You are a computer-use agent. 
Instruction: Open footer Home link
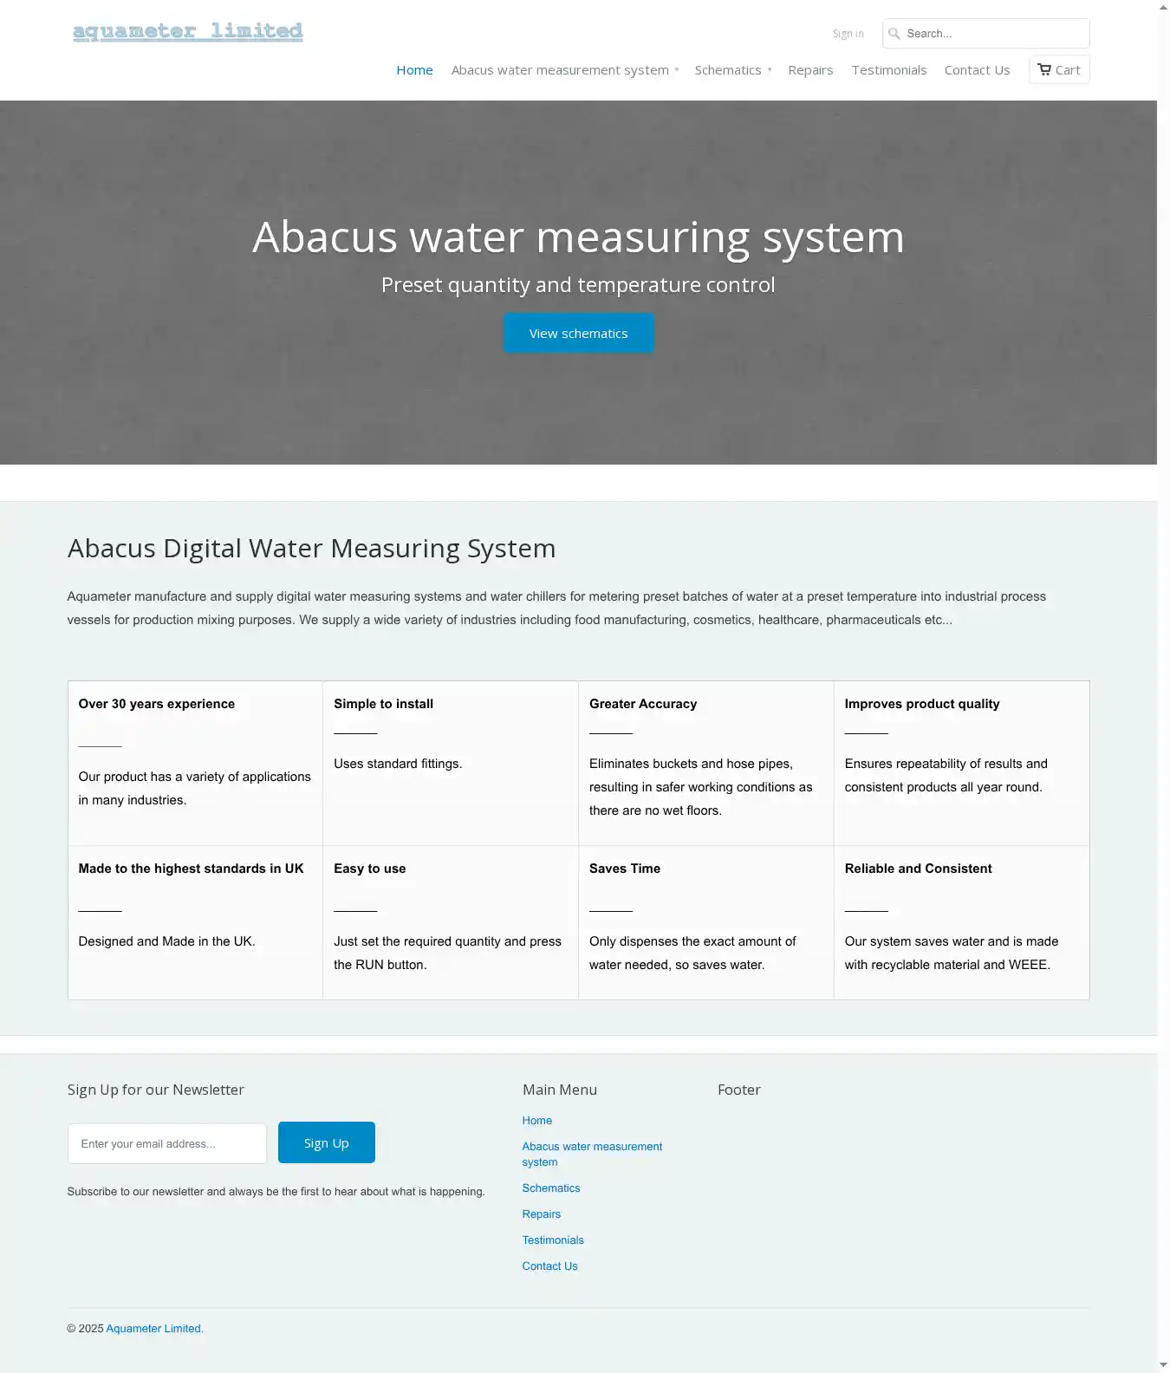pos(537,1121)
